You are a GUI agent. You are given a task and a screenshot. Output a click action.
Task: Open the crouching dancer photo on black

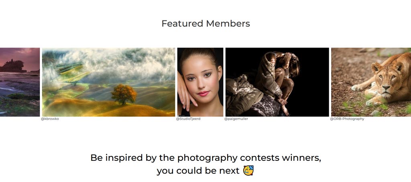[x=277, y=82]
